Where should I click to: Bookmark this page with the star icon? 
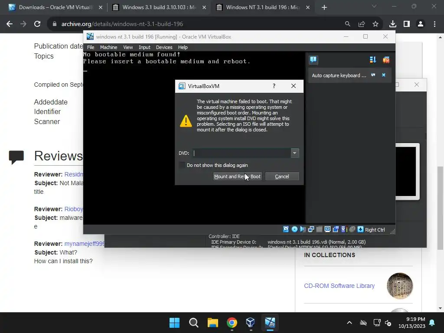(x=375, y=24)
